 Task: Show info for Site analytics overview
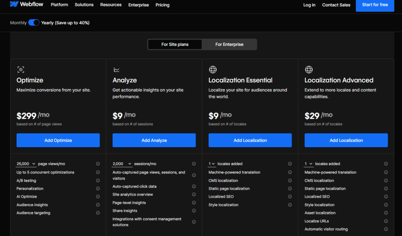194,194
